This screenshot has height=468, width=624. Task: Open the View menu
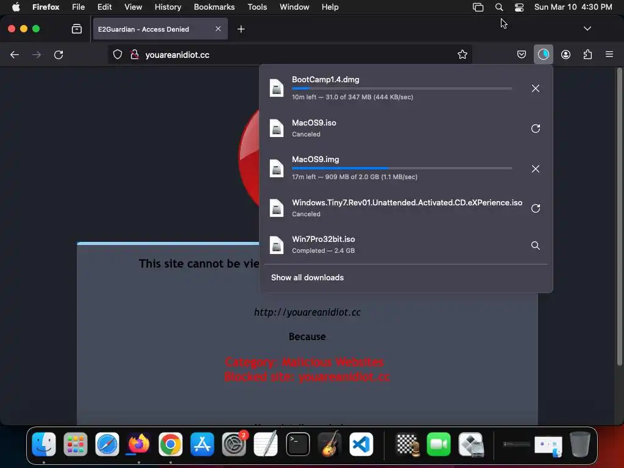(133, 7)
